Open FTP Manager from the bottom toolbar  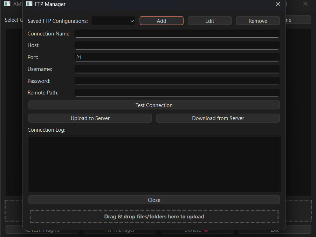tap(119, 230)
